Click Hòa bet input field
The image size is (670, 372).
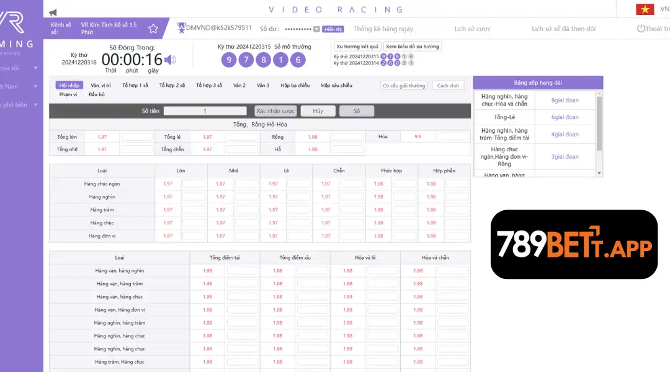pyautogui.click(x=452, y=137)
